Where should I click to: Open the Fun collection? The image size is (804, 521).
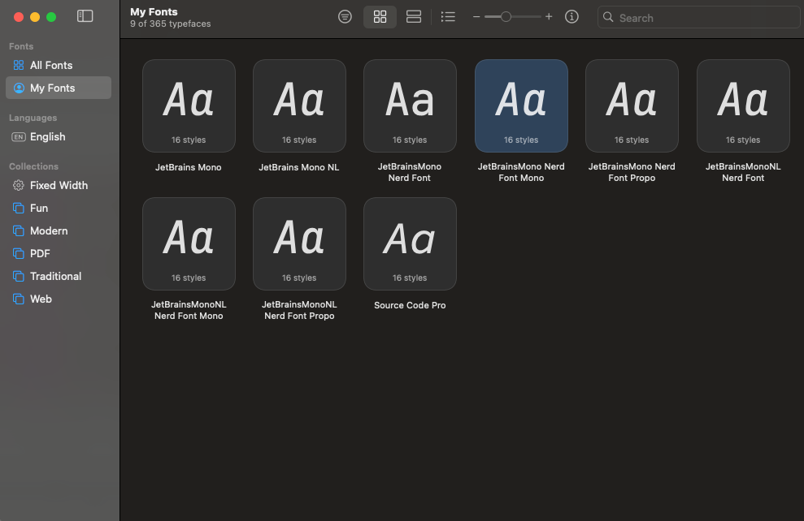click(36, 208)
